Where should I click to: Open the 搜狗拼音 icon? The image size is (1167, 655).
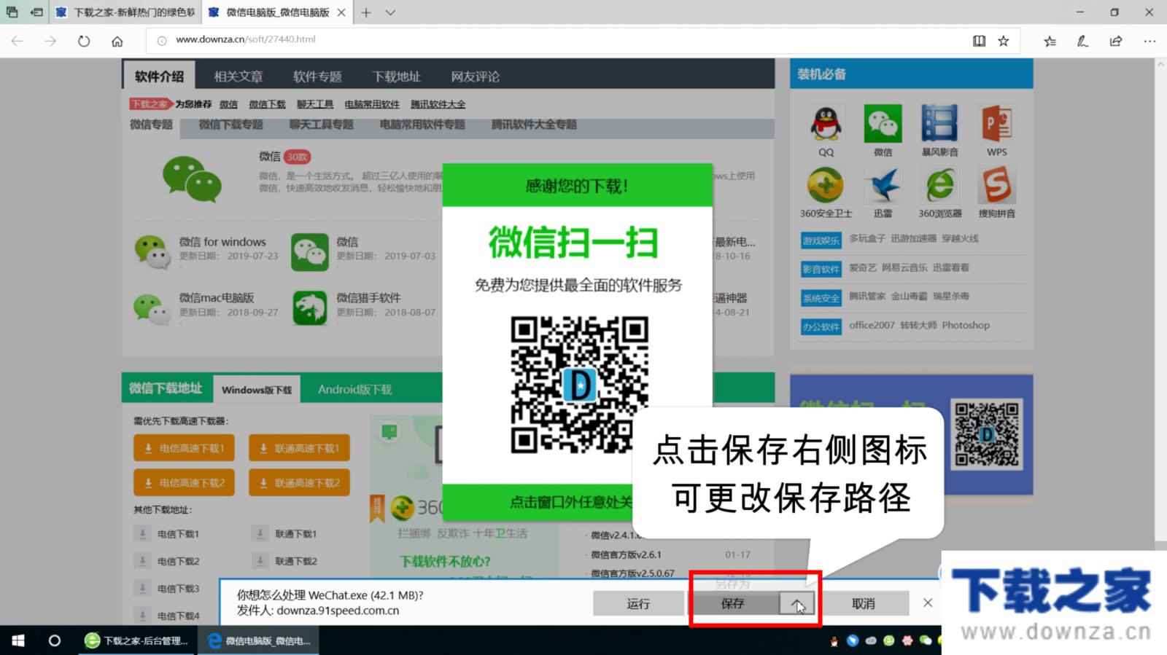(996, 186)
